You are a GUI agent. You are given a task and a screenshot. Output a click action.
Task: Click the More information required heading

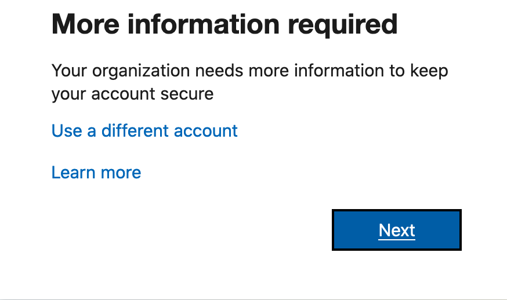pos(224,24)
